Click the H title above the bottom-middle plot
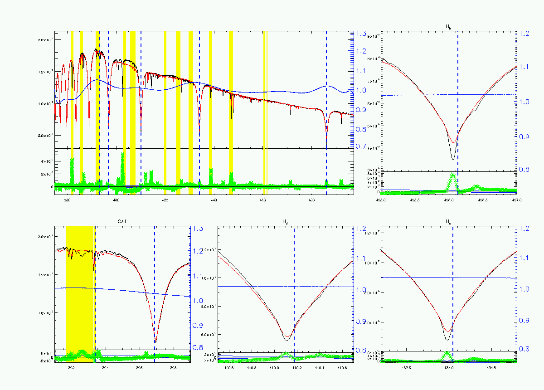 285,222
